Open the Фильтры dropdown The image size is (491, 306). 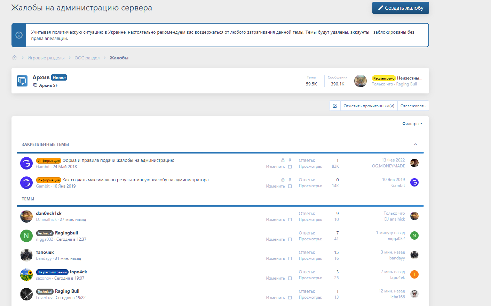pos(412,124)
